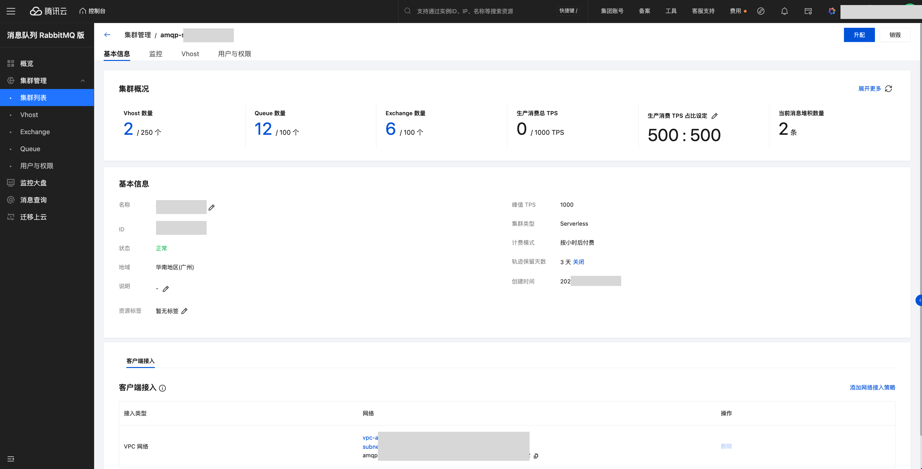This screenshot has width=922, height=469.
Task: Collapse the left sidebar with bottom icon
Action: click(11, 459)
